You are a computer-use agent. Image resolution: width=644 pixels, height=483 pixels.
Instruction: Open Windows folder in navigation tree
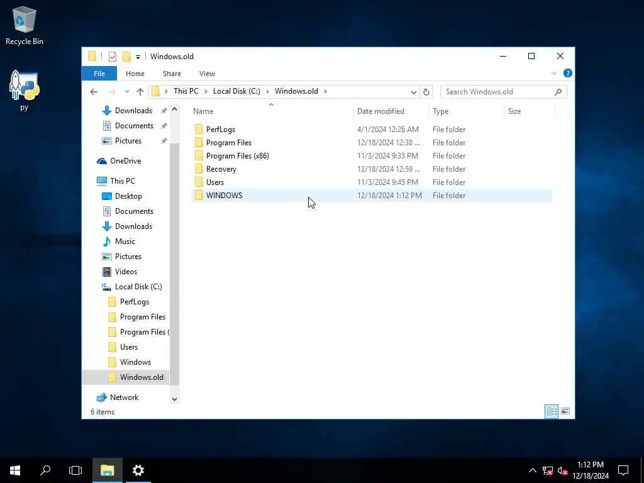pos(135,362)
